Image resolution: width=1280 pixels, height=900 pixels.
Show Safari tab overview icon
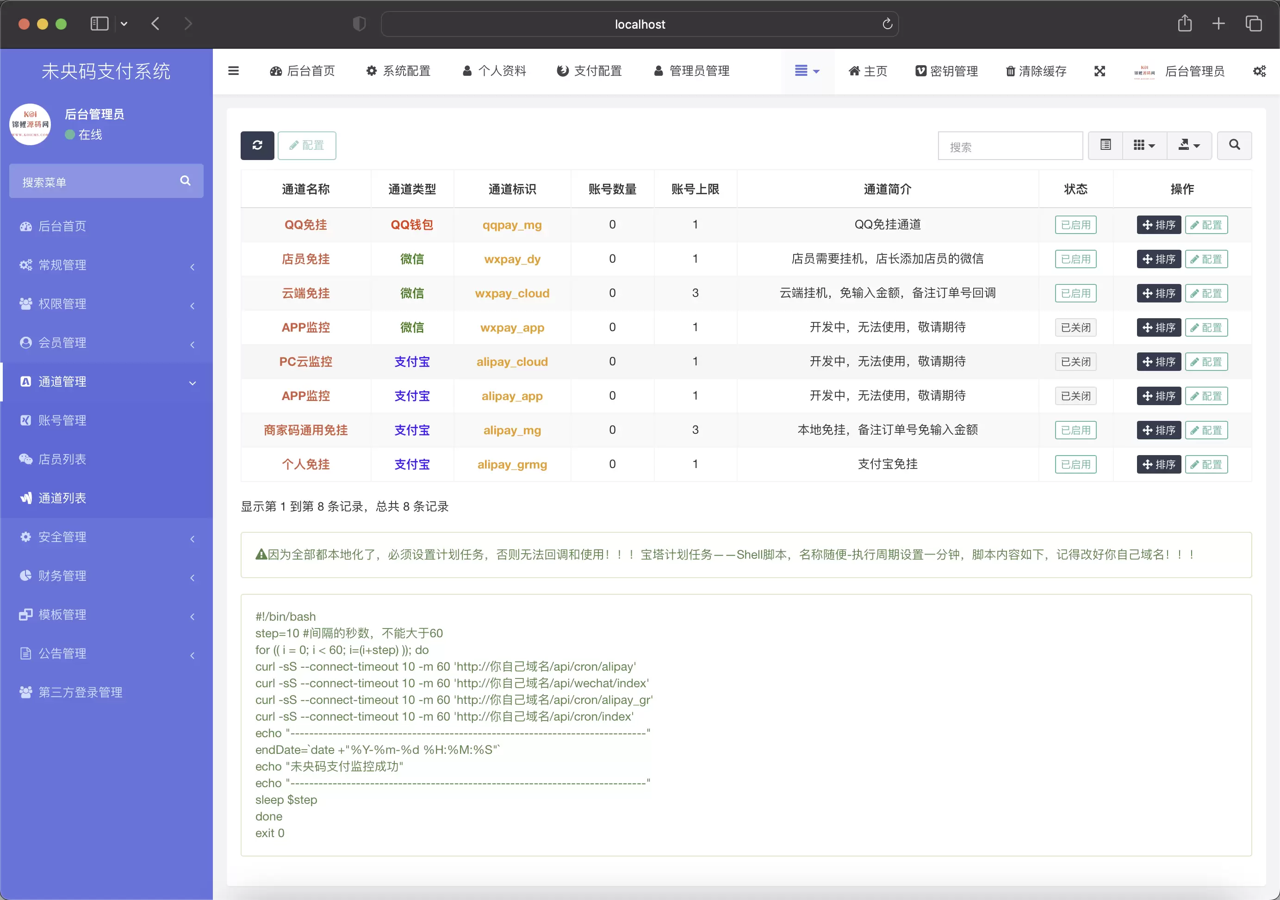(1253, 24)
